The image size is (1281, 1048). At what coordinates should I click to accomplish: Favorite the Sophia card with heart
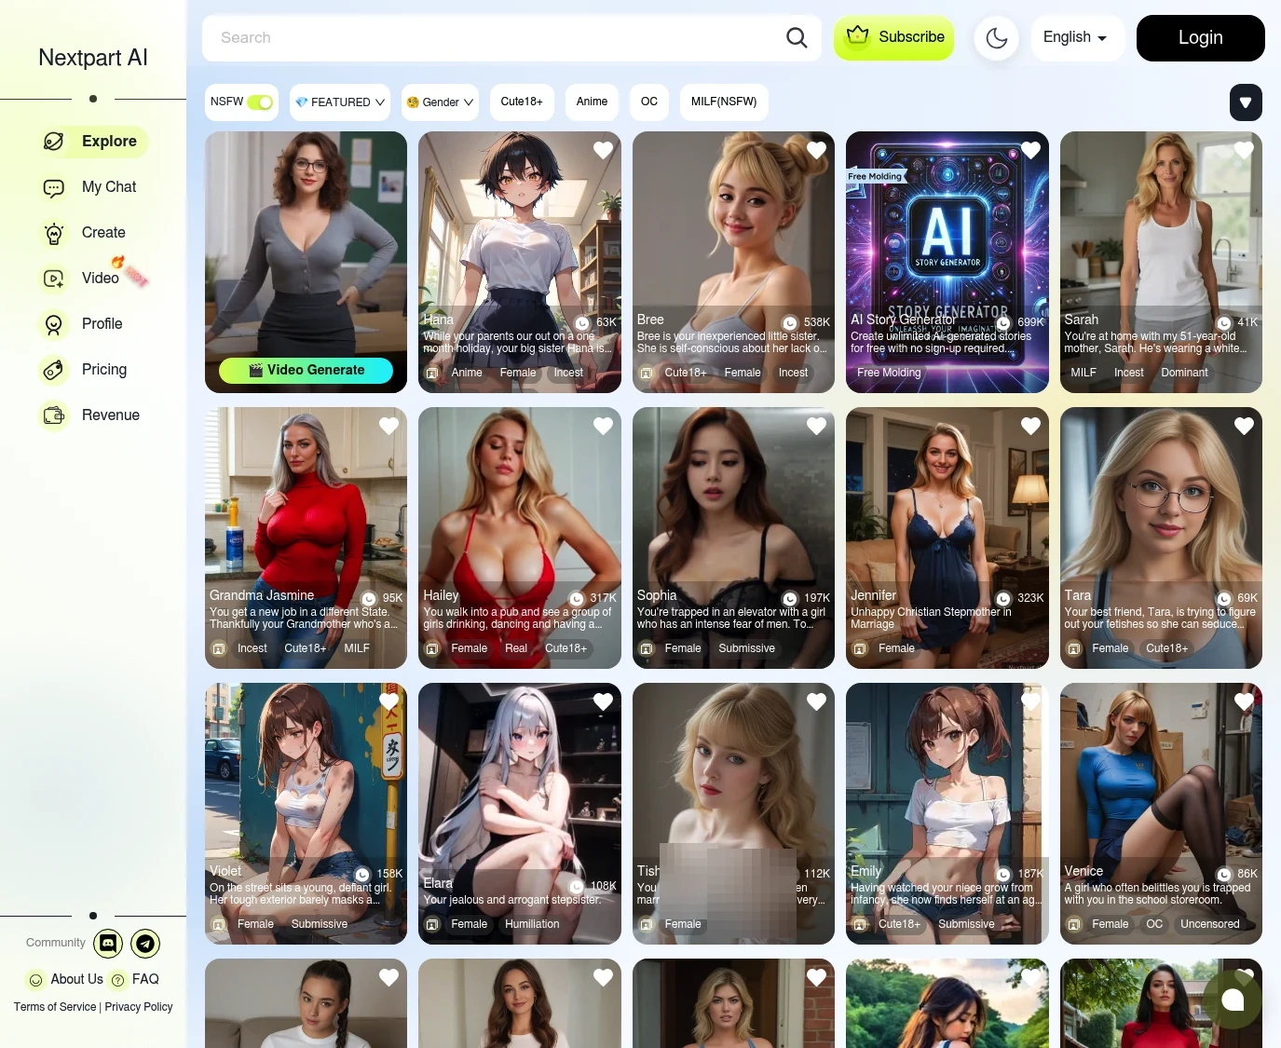click(x=816, y=426)
